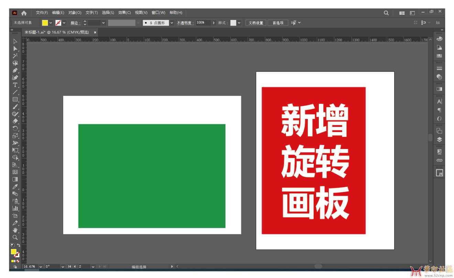Select the Magic Wand tool

(x=15, y=56)
